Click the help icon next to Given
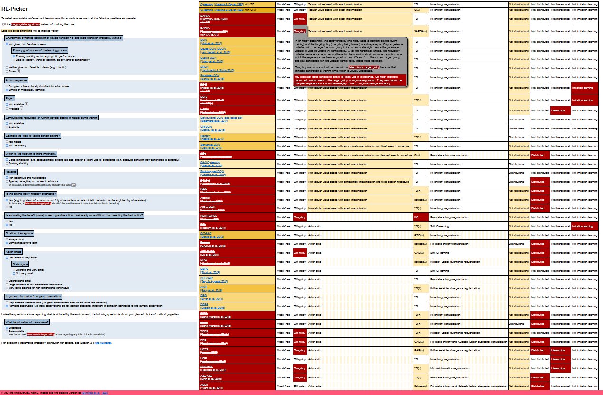The height and width of the screenshot is (395, 603). click(19, 71)
